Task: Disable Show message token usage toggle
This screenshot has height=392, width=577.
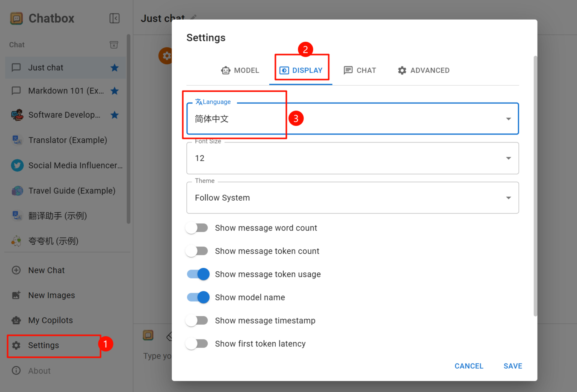Action: [x=198, y=274]
